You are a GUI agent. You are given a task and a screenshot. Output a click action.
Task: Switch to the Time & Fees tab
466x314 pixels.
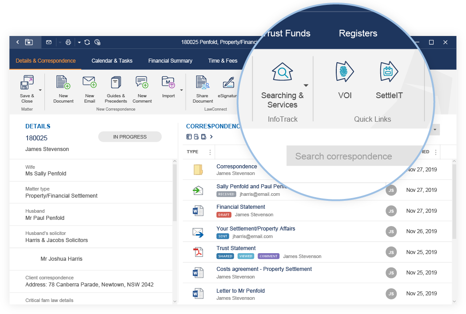click(223, 60)
